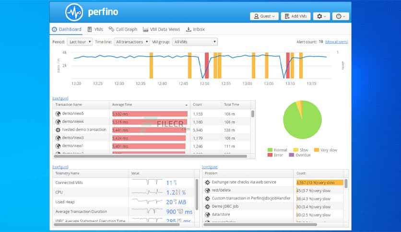Click the perfino heartbeat logo icon
401x232 pixels.
(x=74, y=12)
